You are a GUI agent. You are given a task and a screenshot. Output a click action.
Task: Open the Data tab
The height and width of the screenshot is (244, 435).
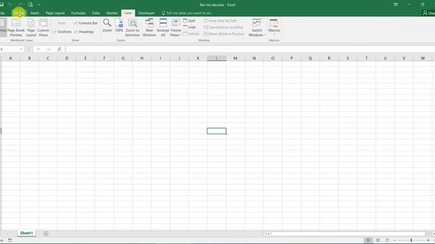(96, 13)
